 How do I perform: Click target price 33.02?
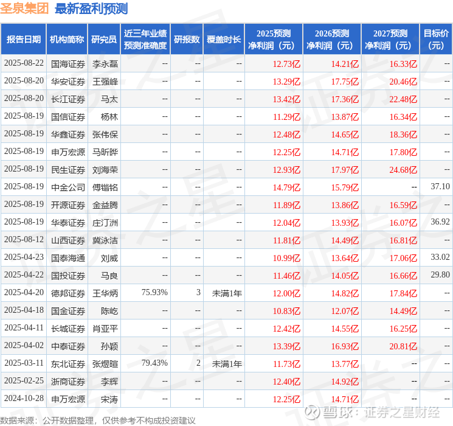[440, 257]
